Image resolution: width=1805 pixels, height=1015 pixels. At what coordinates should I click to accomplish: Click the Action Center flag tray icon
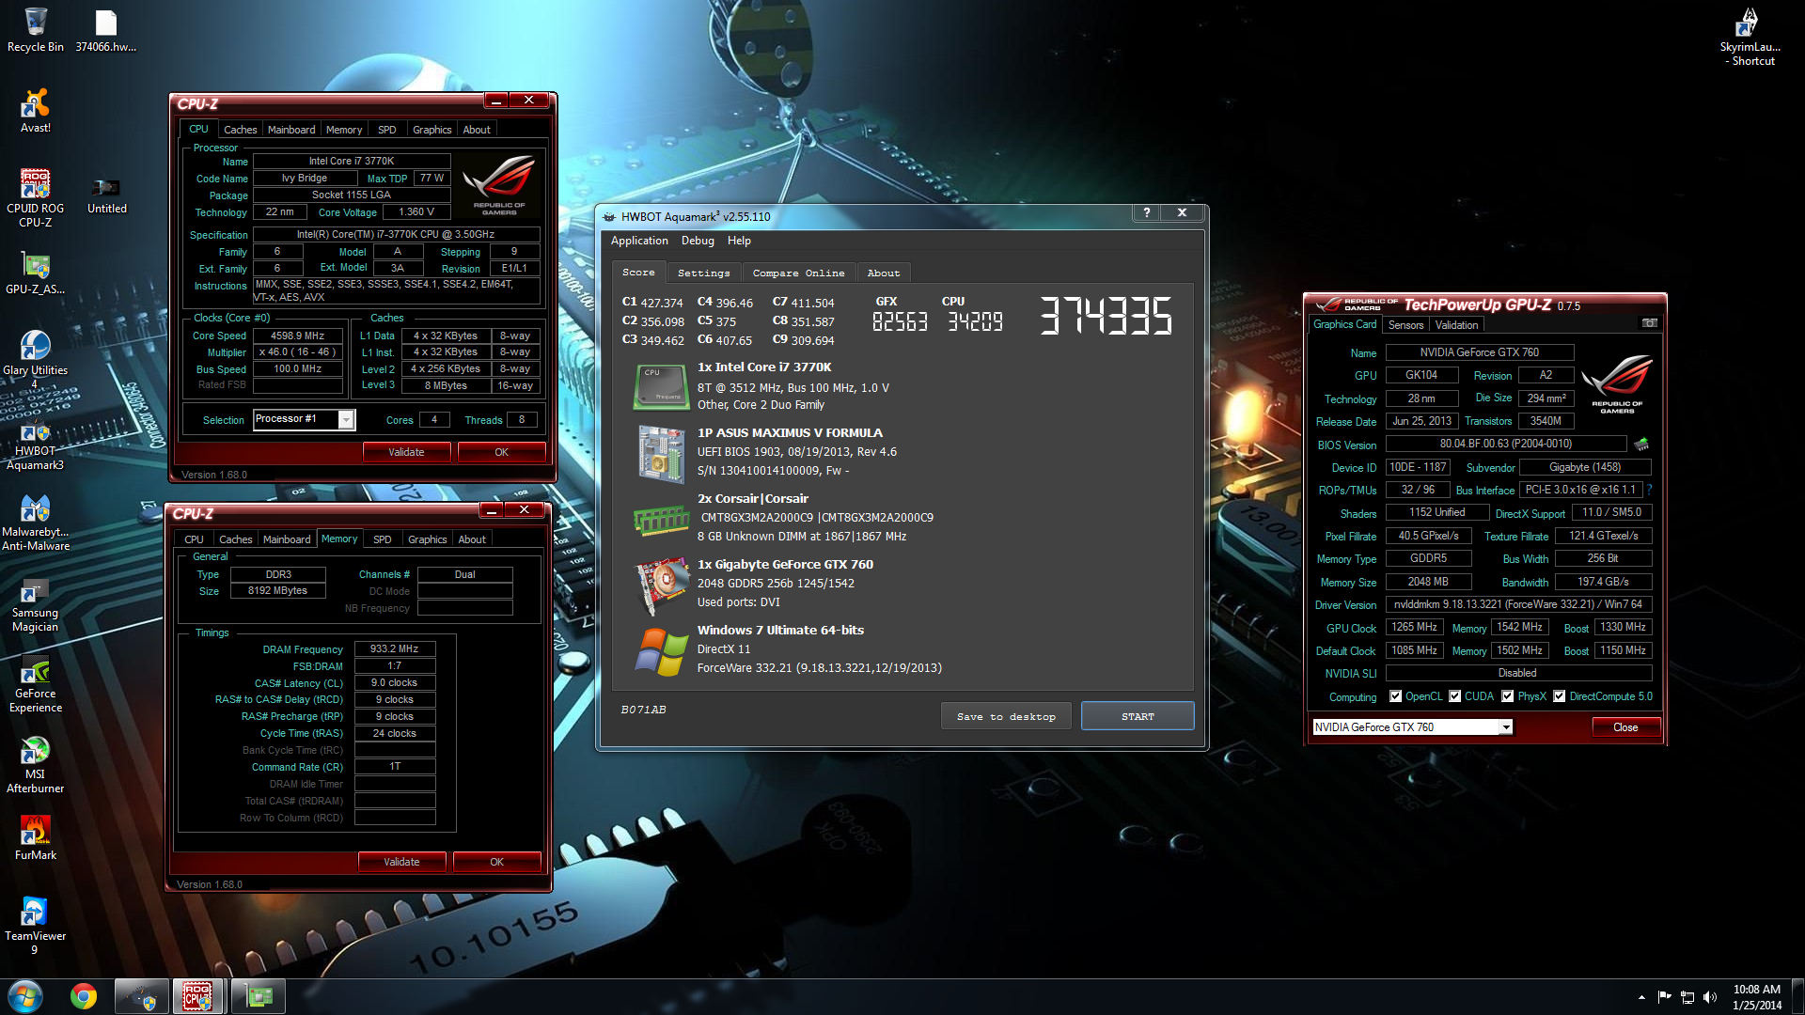click(1664, 997)
